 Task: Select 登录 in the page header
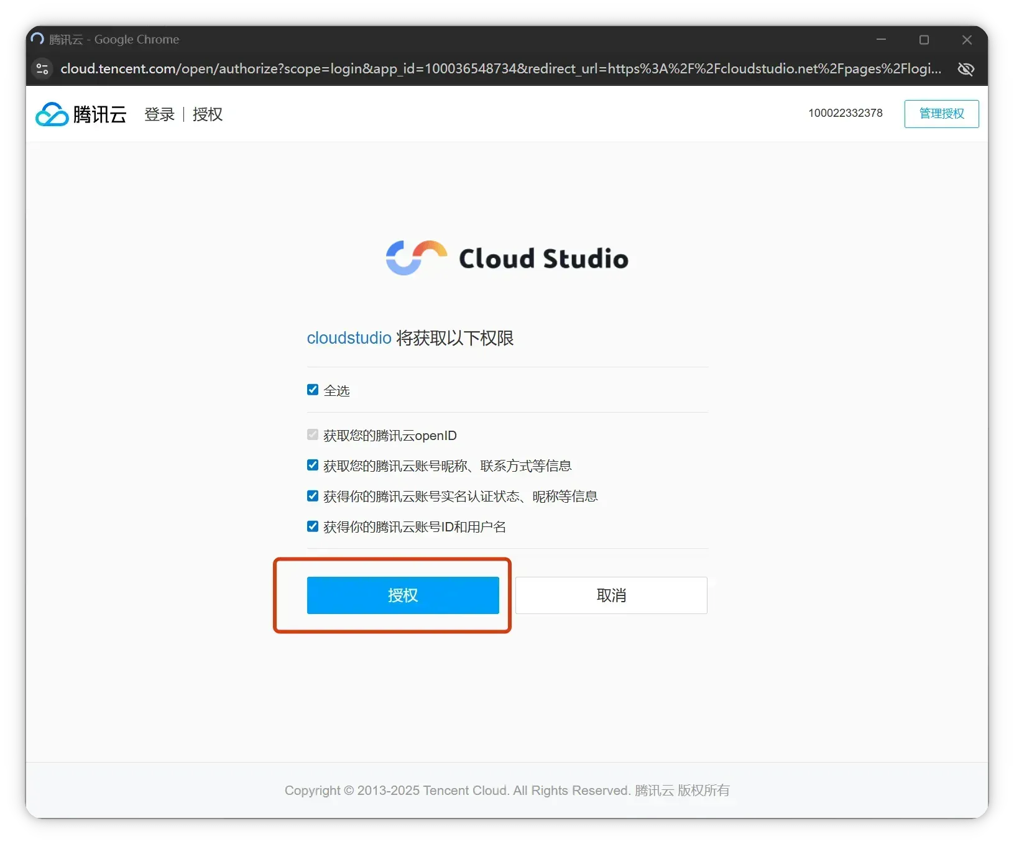pyautogui.click(x=159, y=114)
